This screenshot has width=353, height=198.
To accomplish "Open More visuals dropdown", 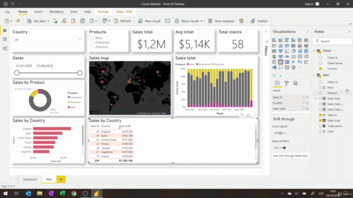I will [x=201, y=21].
